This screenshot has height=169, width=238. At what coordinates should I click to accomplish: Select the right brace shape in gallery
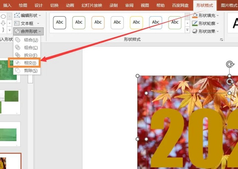(x=3, y=30)
